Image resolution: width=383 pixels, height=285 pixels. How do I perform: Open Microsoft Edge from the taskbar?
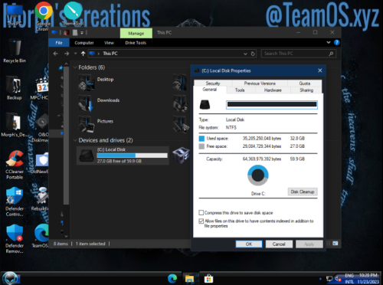172,278
